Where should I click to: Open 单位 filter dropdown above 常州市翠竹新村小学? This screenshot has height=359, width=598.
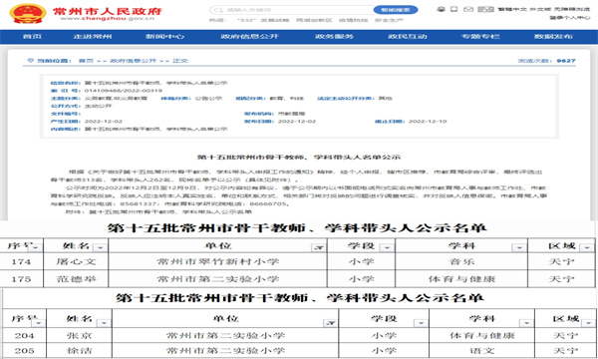tap(319, 248)
